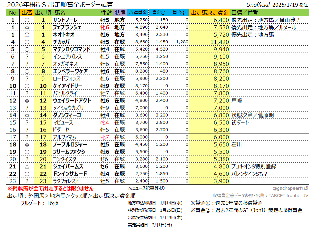
Task: Click the △ mark for ジェイパームス
Action: [x=27, y=166]
